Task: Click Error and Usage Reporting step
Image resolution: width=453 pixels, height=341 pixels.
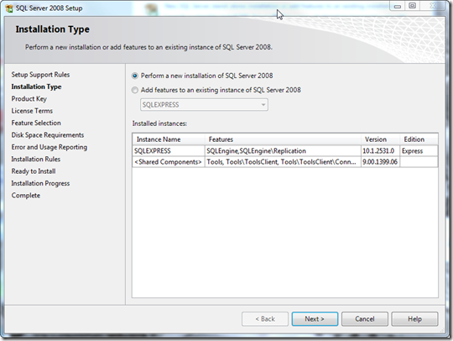Action: 49,147
